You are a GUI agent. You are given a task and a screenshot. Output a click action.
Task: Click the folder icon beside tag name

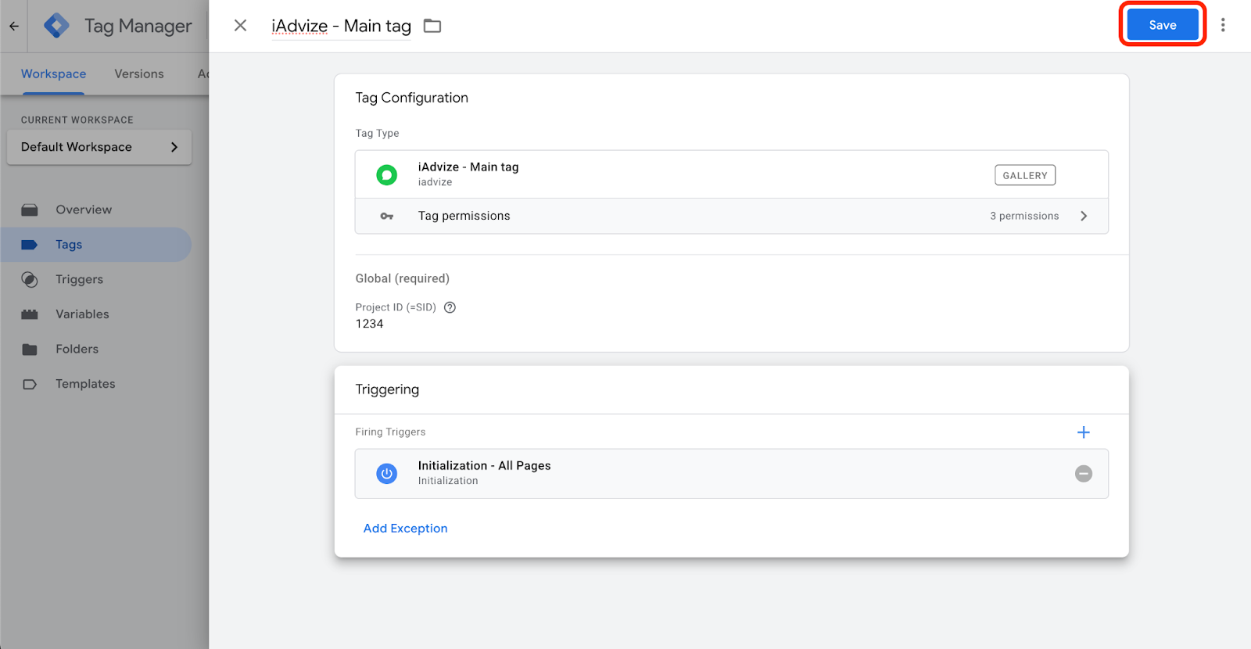coord(432,26)
